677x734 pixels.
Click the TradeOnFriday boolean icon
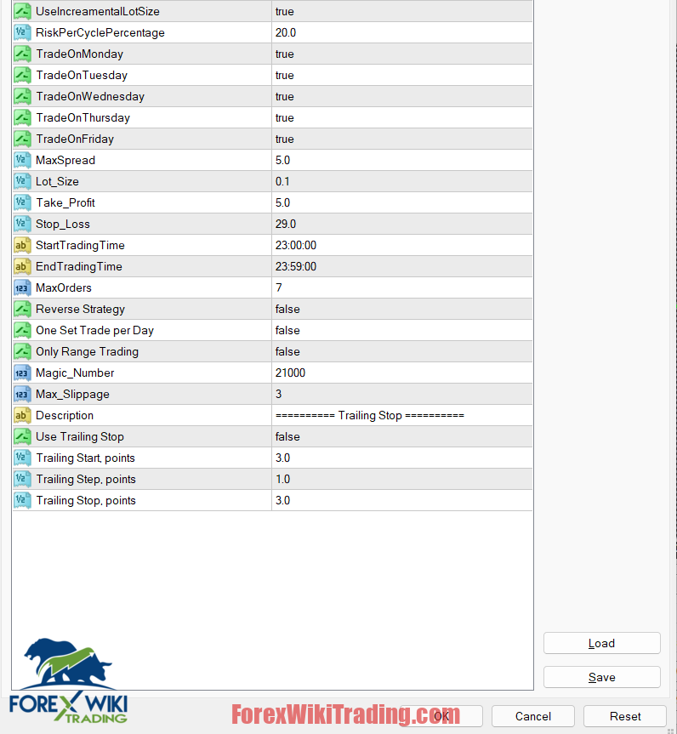22,139
